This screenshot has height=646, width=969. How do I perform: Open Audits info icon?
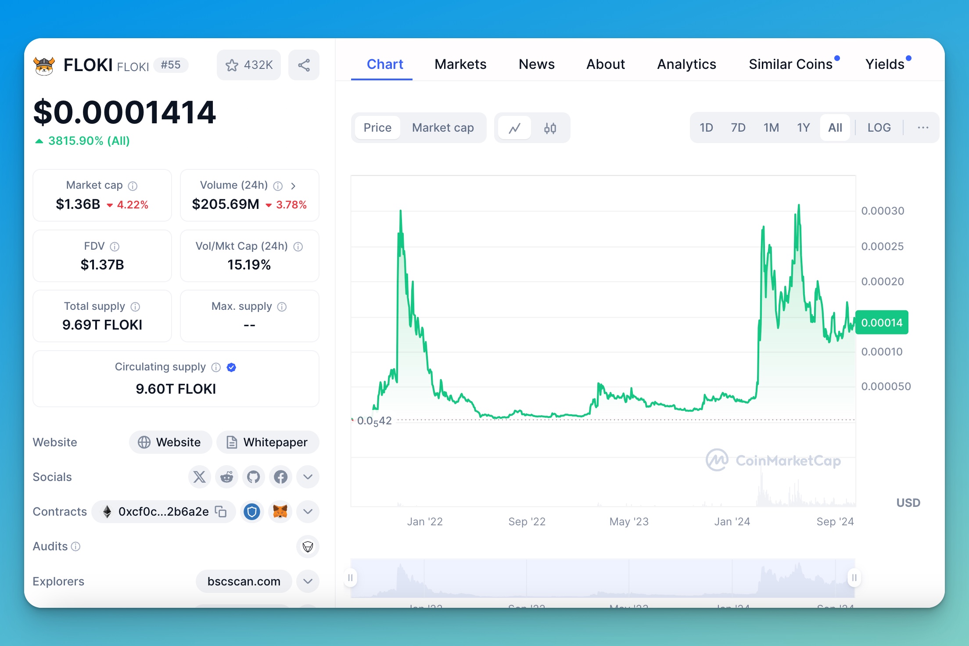[x=76, y=546]
